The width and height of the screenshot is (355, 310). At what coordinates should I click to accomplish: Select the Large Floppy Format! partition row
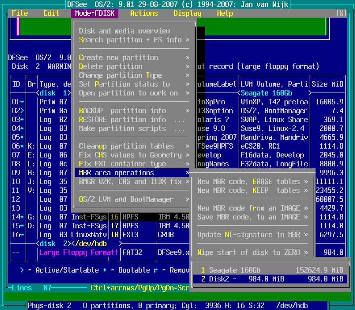click(79, 252)
